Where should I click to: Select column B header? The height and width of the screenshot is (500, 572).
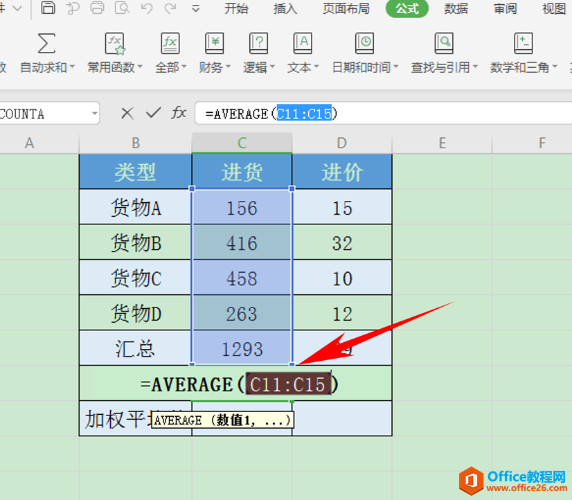(x=136, y=143)
